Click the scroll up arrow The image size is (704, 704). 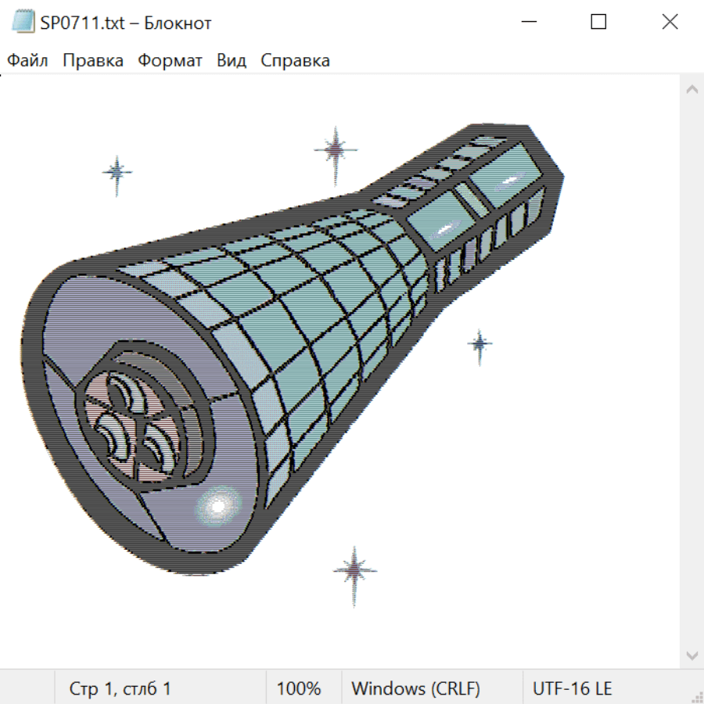(691, 90)
